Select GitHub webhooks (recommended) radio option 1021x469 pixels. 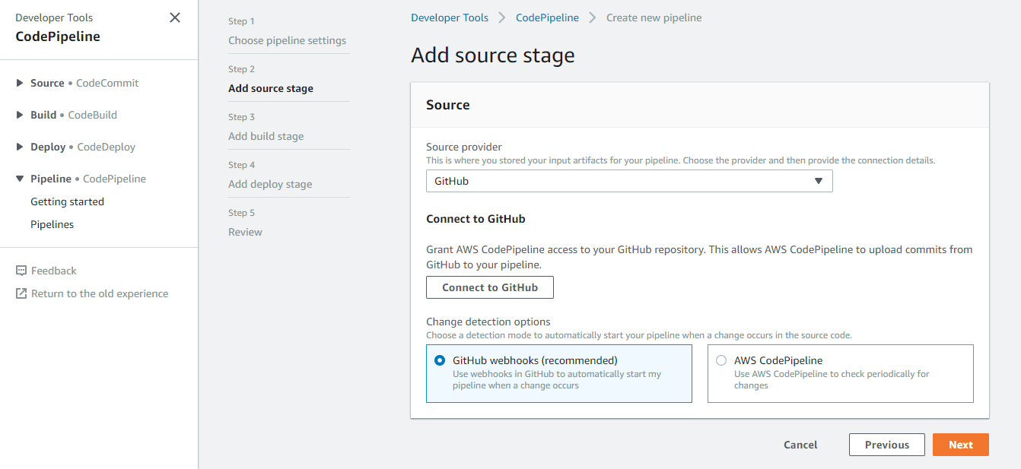(440, 361)
